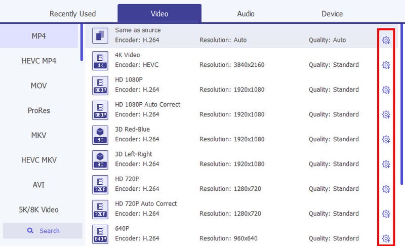
Task: Click the 640P preset icon
Action: [x=100, y=234]
